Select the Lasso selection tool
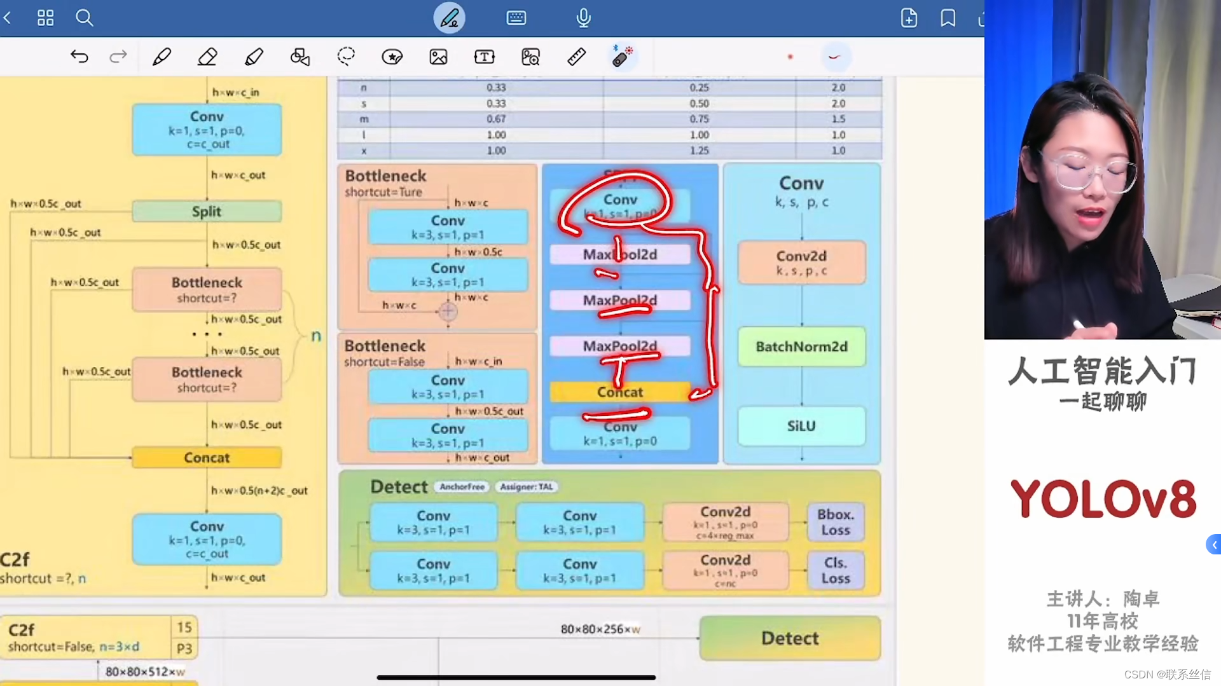The image size is (1221, 686). point(346,57)
